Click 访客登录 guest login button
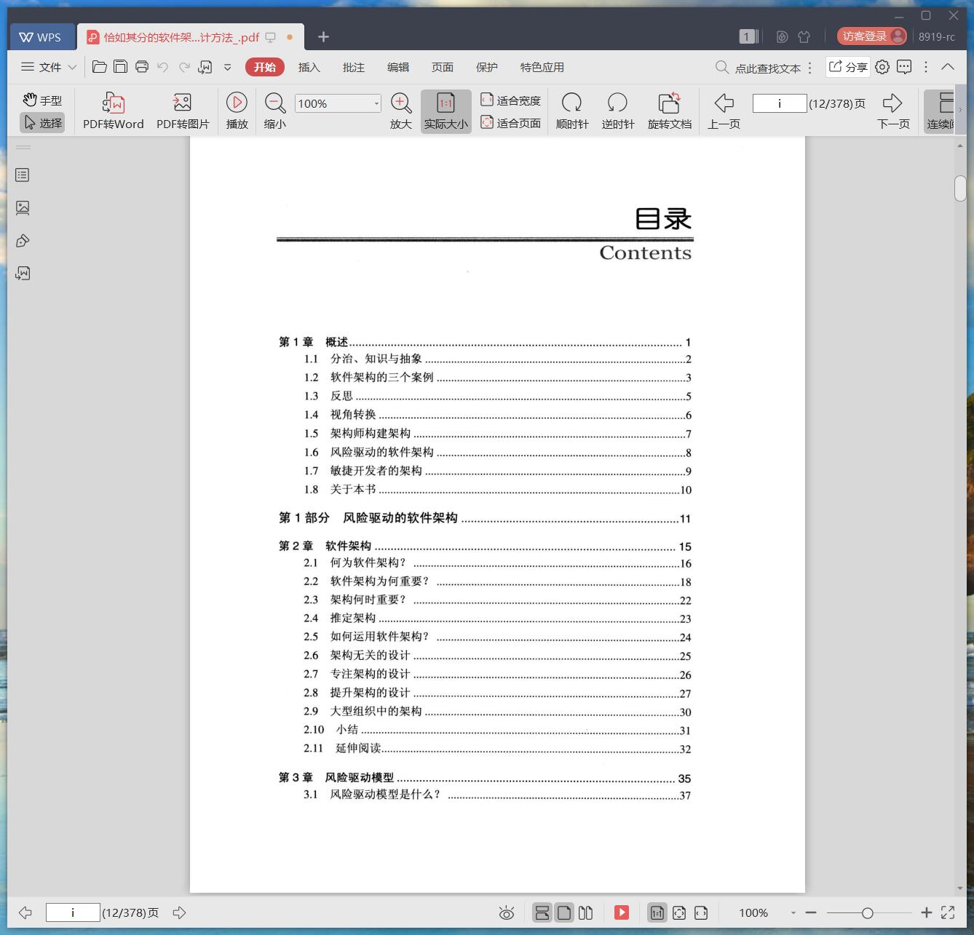 tap(872, 36)
